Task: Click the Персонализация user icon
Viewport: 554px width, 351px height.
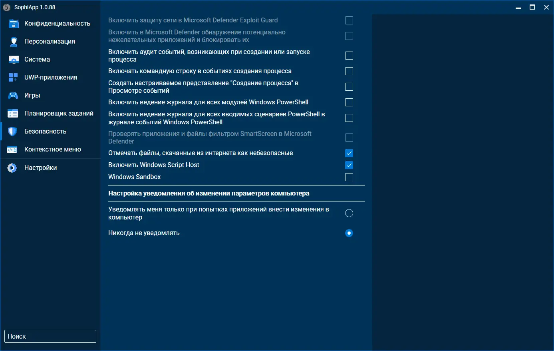Action: click(x=14, y=42)
